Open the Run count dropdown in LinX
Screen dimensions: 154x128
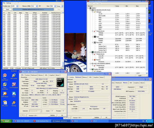coord(55,6)
